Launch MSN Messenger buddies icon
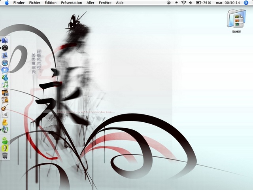 5,78
